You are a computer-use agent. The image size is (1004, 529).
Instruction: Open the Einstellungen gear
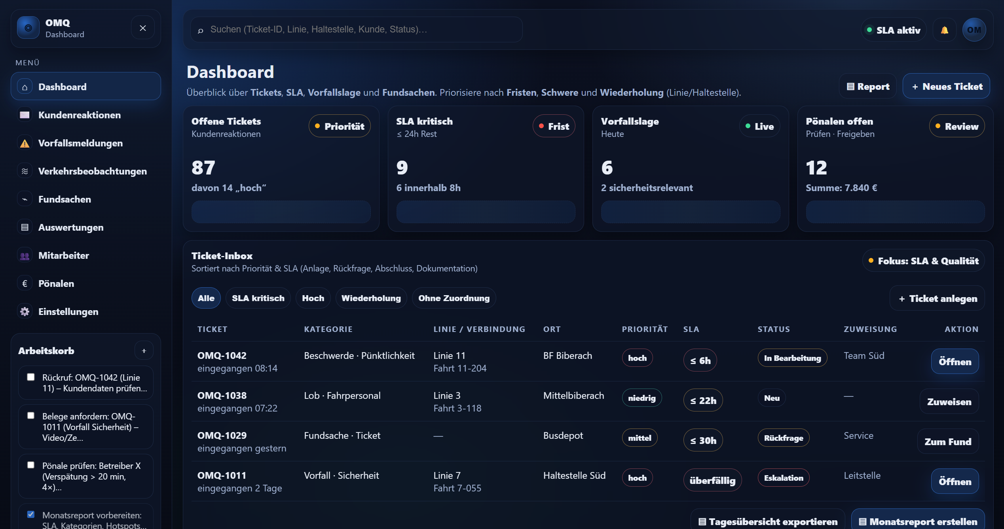point(68,311)
